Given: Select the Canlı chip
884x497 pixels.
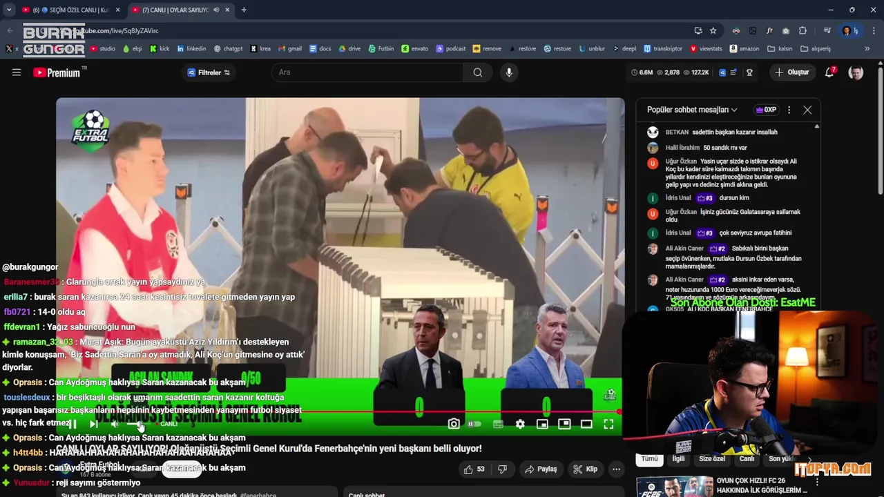Looking at the screenshot, I should [x=747, y=458].
